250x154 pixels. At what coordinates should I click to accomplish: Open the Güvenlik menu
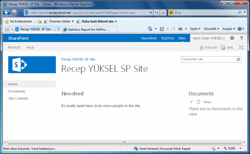[x=211, y=29]
